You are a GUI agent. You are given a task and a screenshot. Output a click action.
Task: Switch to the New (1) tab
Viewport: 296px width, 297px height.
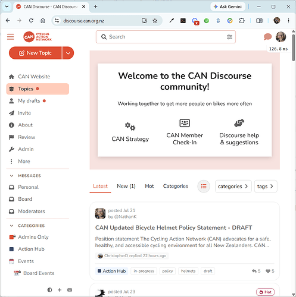click(x=126, y=186)
